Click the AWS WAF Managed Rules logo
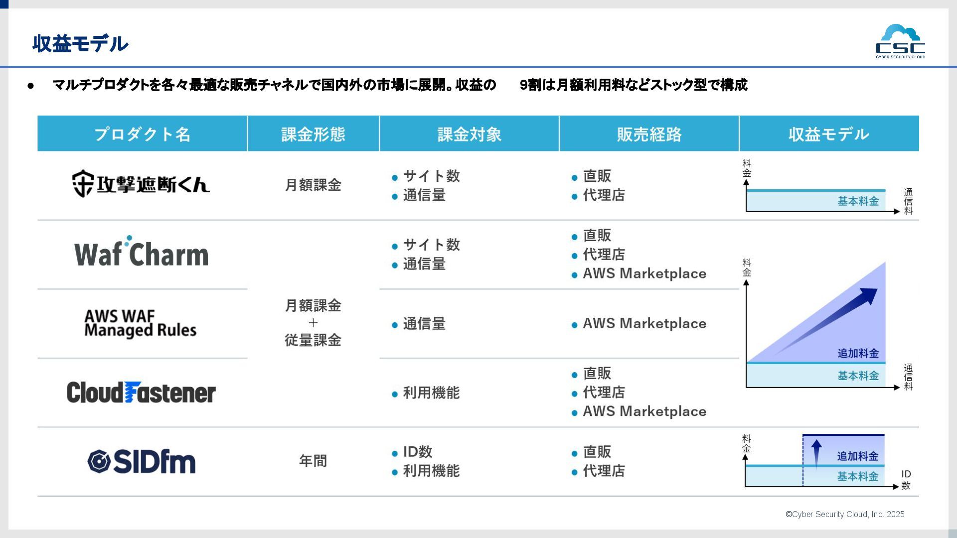This screenshot has width=957, height=538. pos(140,323)
